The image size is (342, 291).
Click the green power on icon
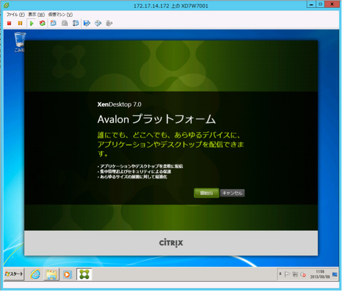point(31,23)
